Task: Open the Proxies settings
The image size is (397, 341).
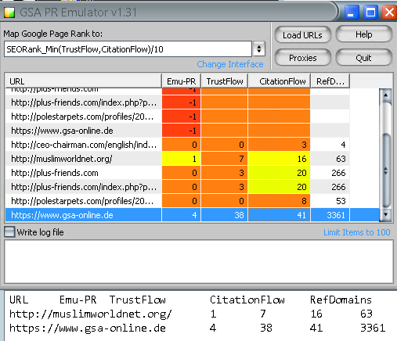Action: click(303, 58)
